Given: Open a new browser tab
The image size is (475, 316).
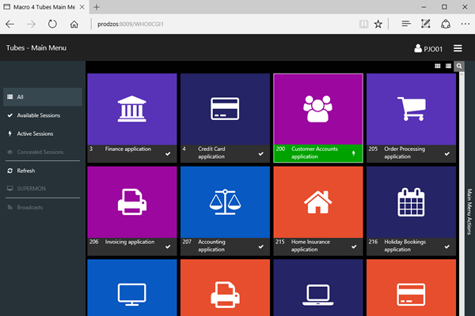Looking at the screenshot, I should coord(97,7).
